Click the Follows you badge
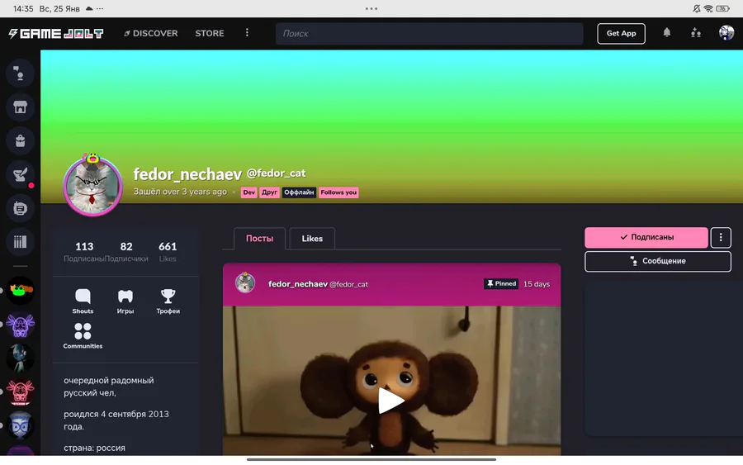Viewport: 743px width, 465px height. click(x=338, y=192)
